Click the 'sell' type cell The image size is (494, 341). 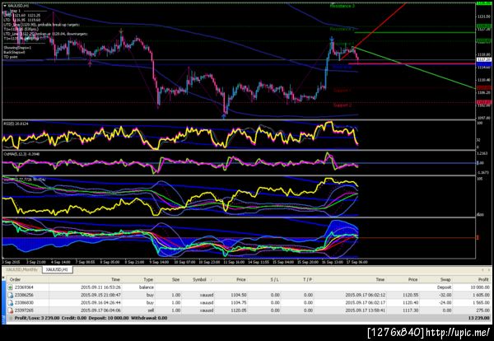coord(150,311)
